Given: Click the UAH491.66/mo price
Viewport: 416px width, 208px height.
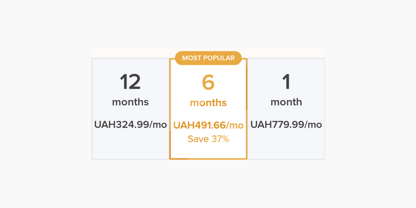Looking at the screenshot, I should [x=208, y=125].
